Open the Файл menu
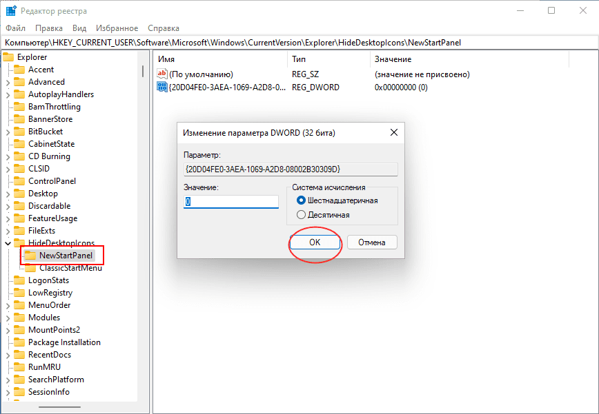599x414 pixels. pos(16,28)
